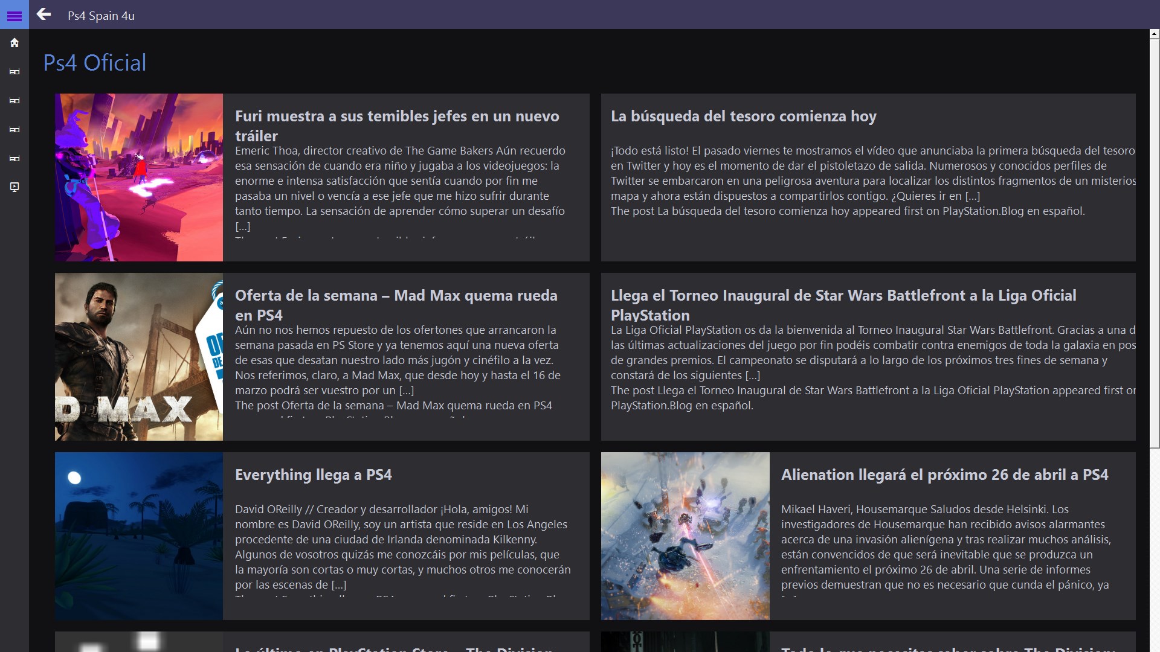Open third news feed sidebar icon
Viewport: 1160px width, 652px height.
pos(14,130)
